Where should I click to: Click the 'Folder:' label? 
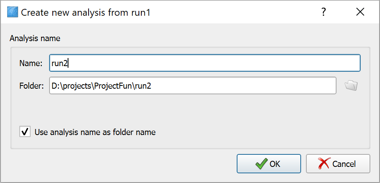[31, 86]
